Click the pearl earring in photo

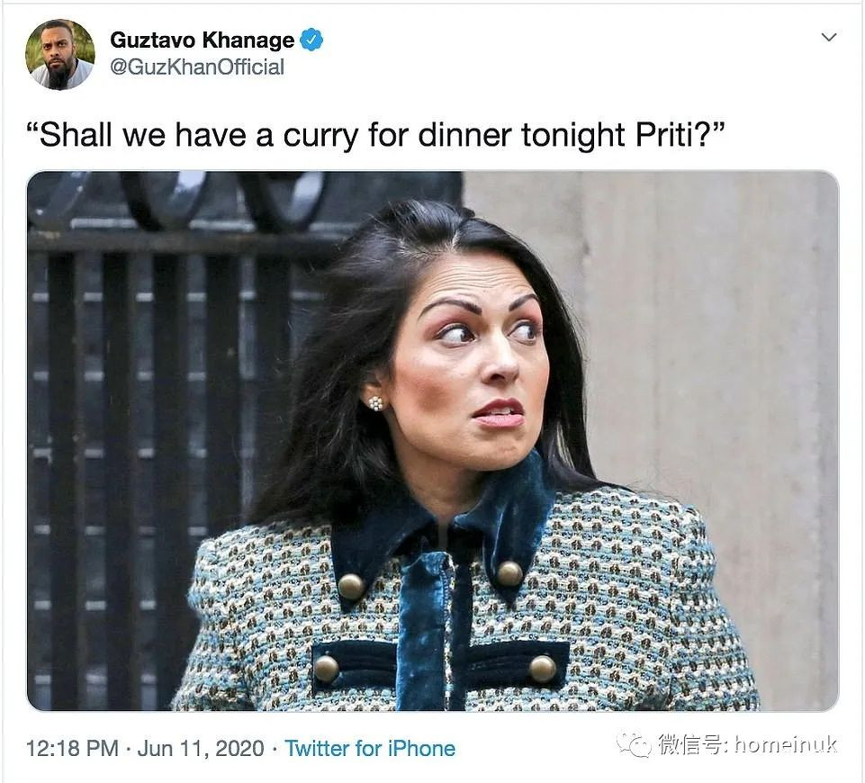tap(375, 403)
